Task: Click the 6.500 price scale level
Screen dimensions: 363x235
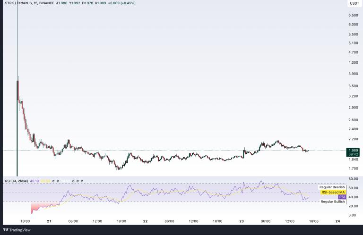Action: (353, 15)
